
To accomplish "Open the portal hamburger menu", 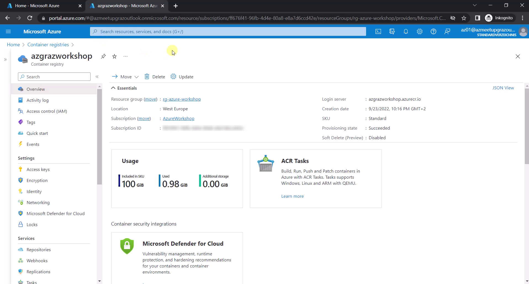I will point(8,32).
